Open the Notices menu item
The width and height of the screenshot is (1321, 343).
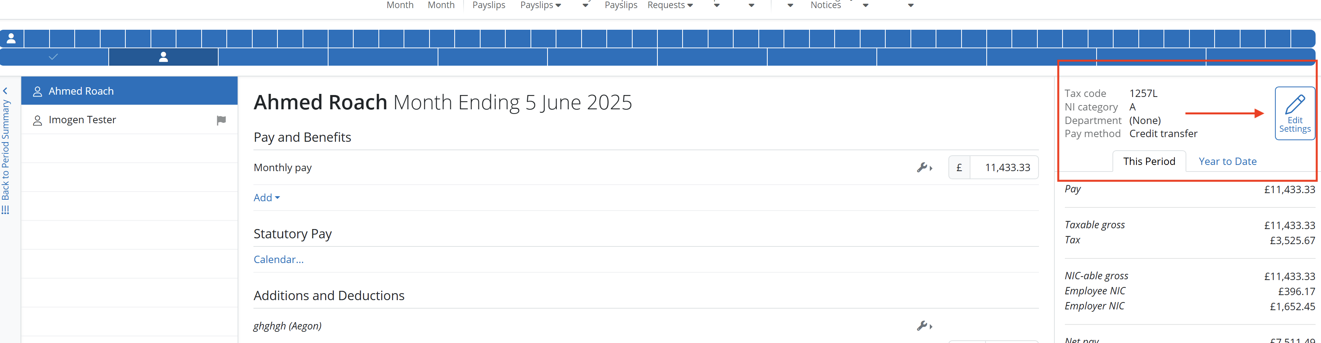(825, 5)
